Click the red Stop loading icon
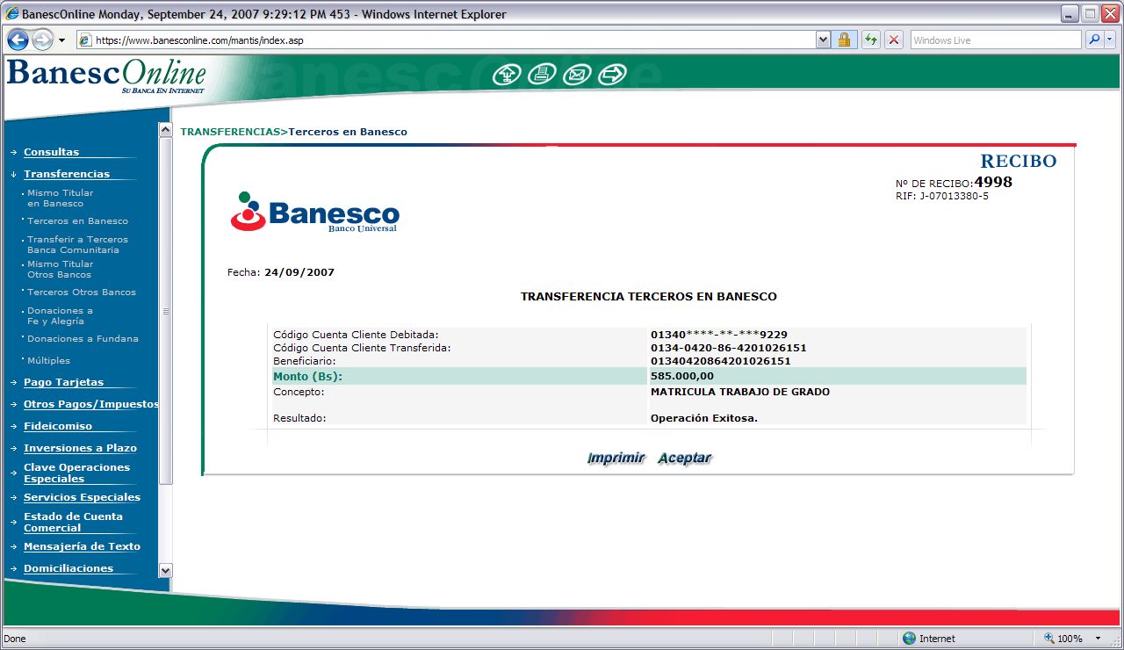 (x=894, y=40)
